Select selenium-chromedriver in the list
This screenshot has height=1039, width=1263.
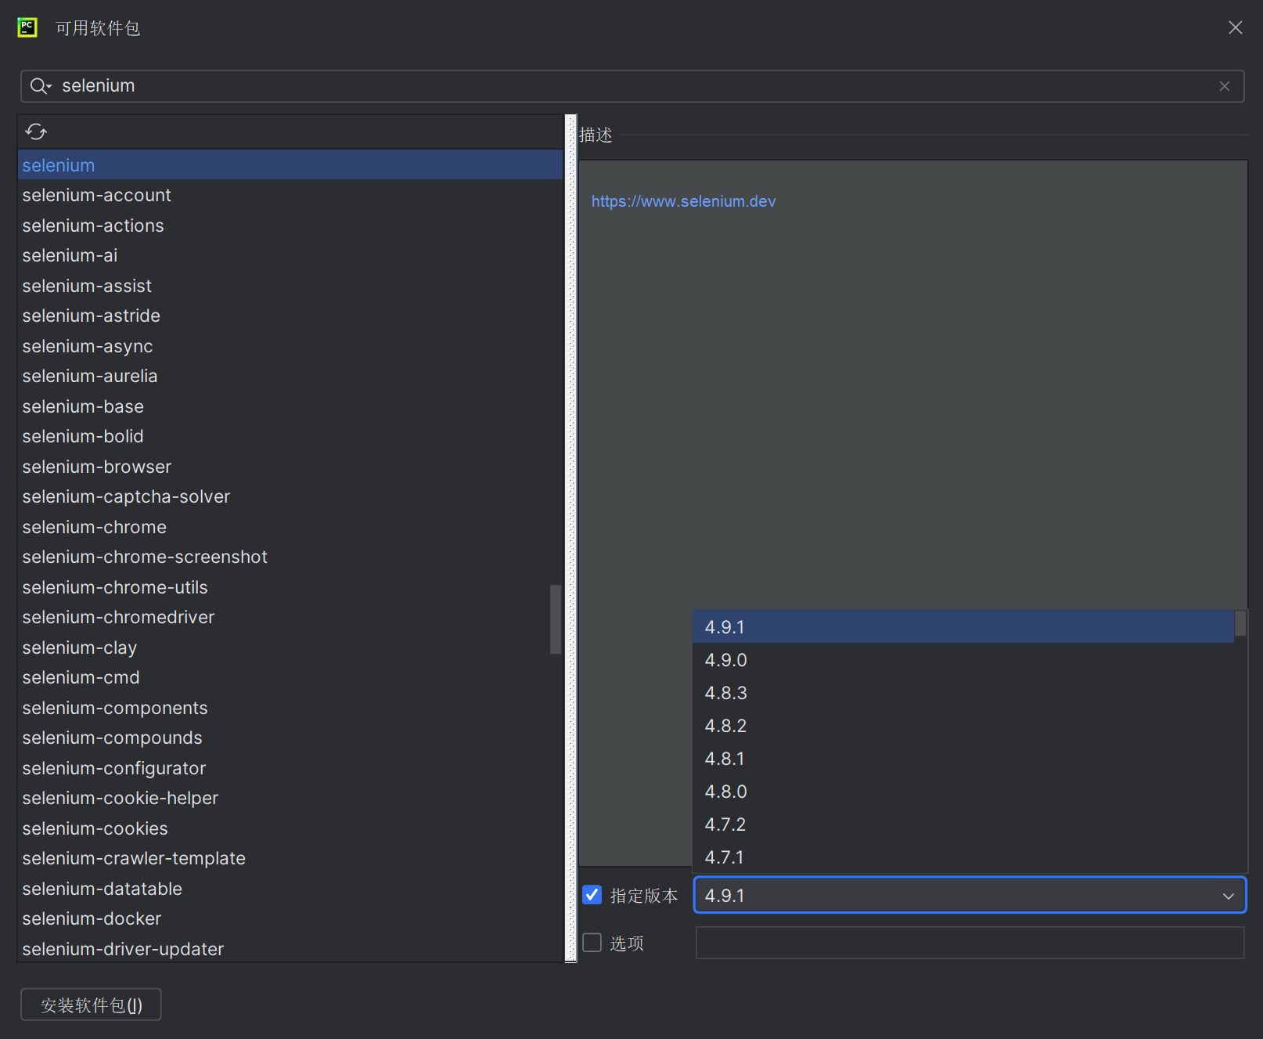(x=290, y=617)
